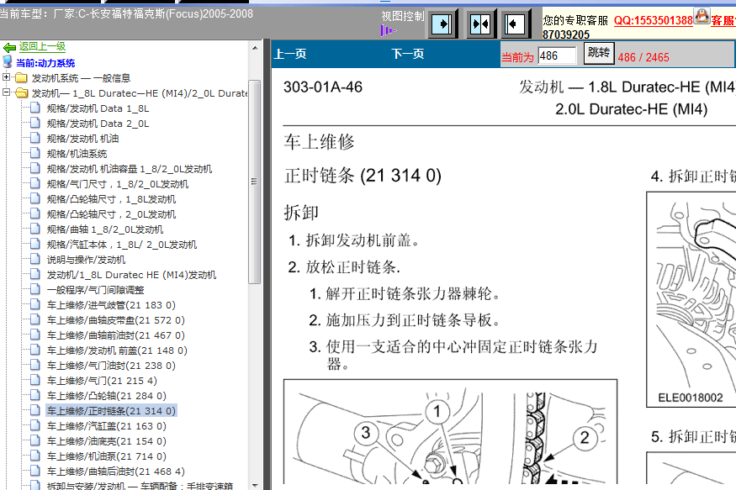Click the tree panel vertical scrollbar thumb
This screenshot has height=490, width=736.
coord(254,182)
